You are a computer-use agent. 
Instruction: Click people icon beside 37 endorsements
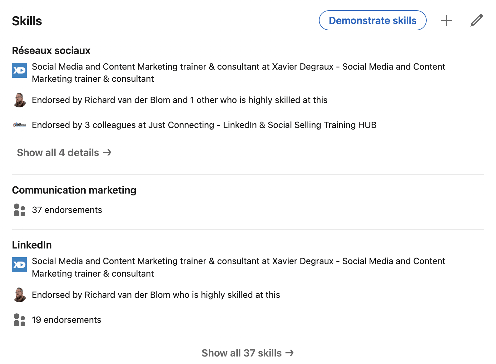click(x=19, y=210)
